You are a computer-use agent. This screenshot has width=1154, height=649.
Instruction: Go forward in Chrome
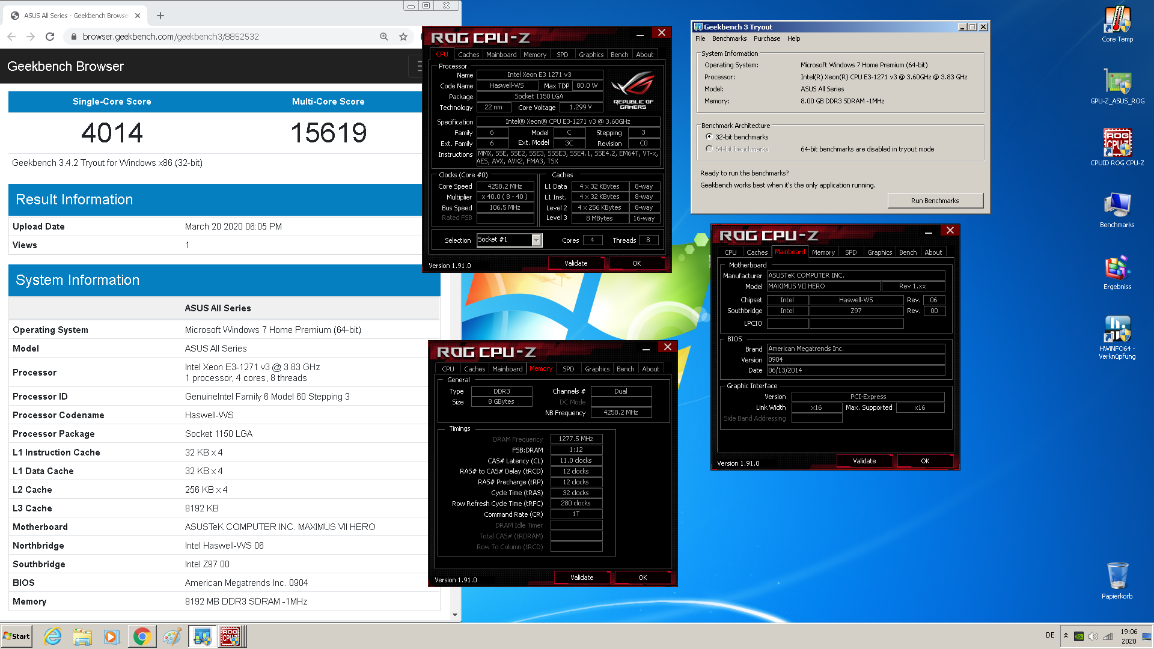point(31,37)
